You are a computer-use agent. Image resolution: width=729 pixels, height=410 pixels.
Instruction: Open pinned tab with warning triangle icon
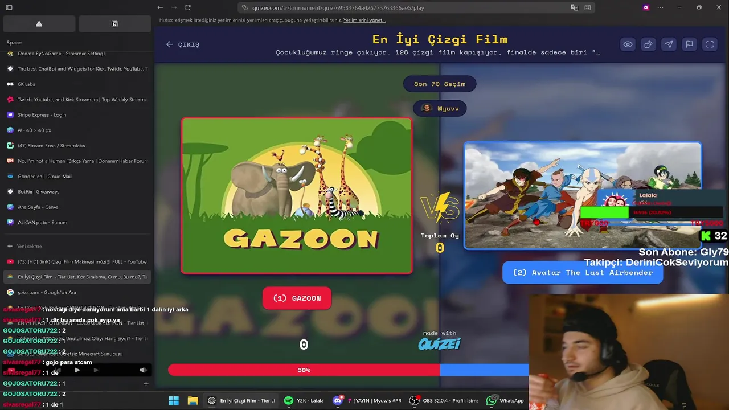(39, 24)
